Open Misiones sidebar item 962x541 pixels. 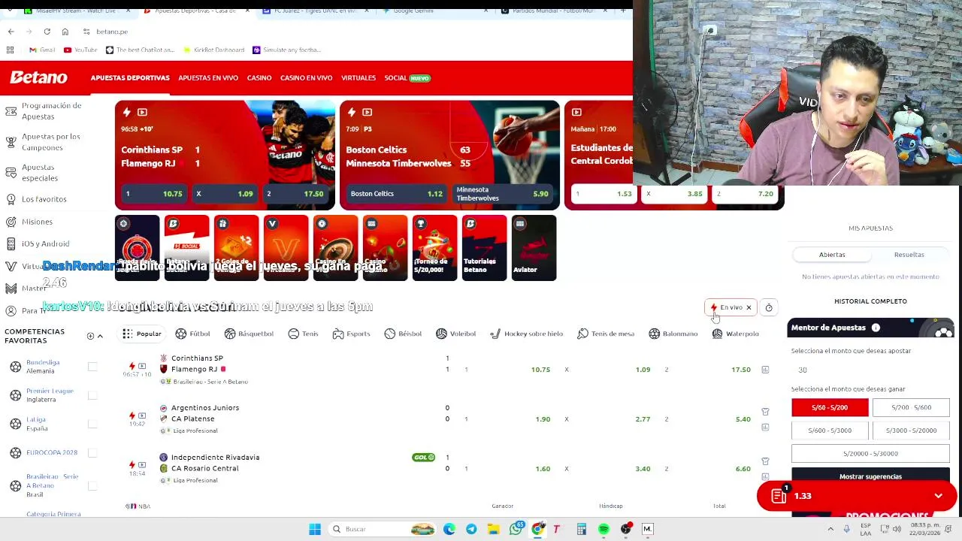(37, 222)
